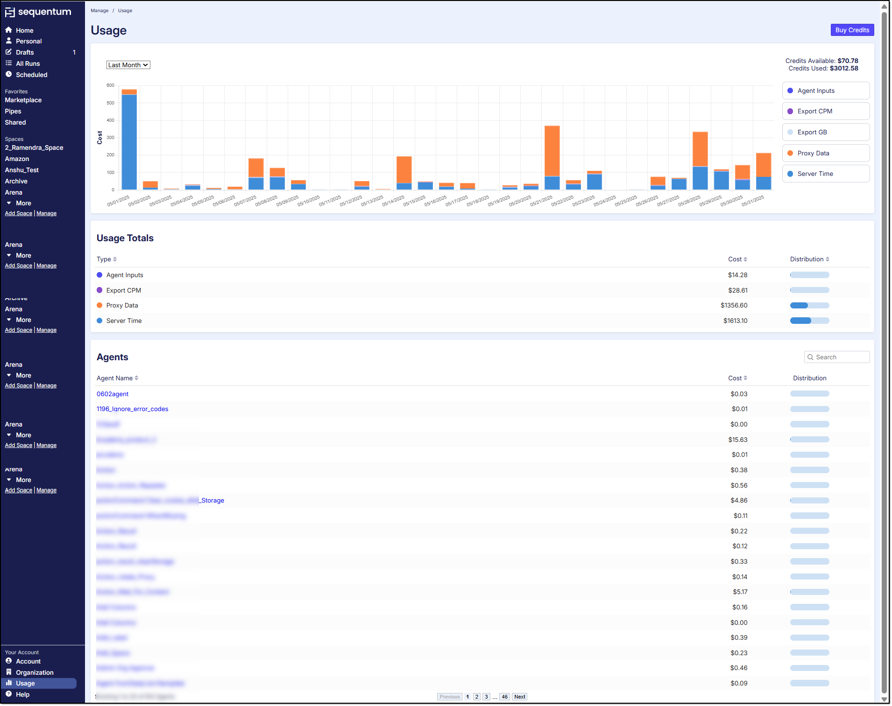Click the Server Time distribution bar
Screen dimensions: 892x706
(809, 321)
